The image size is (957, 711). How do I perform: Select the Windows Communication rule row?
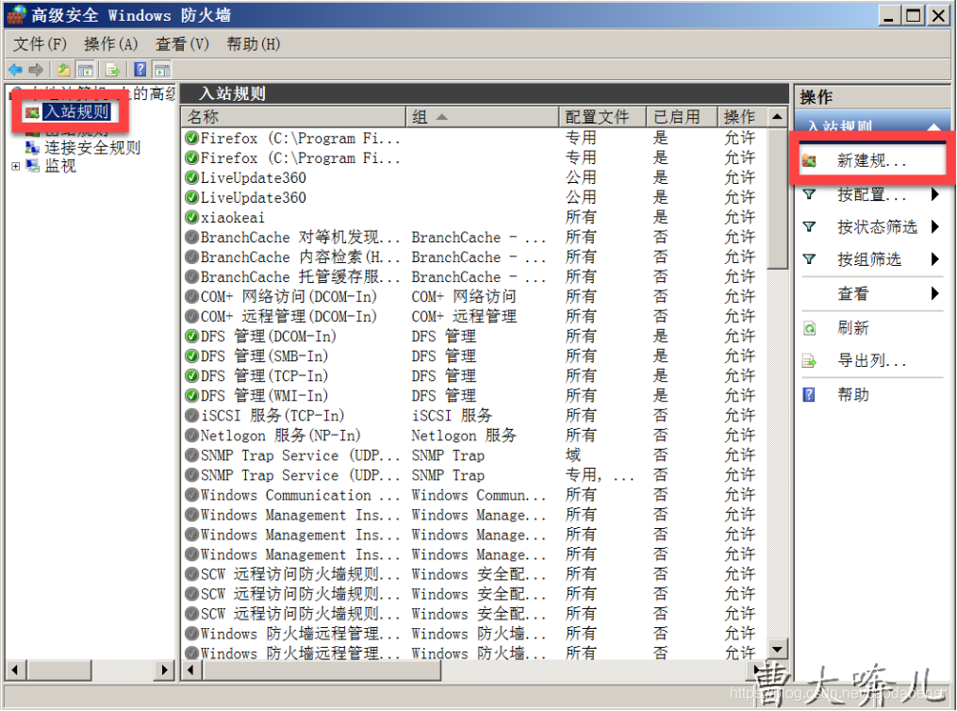473,495
